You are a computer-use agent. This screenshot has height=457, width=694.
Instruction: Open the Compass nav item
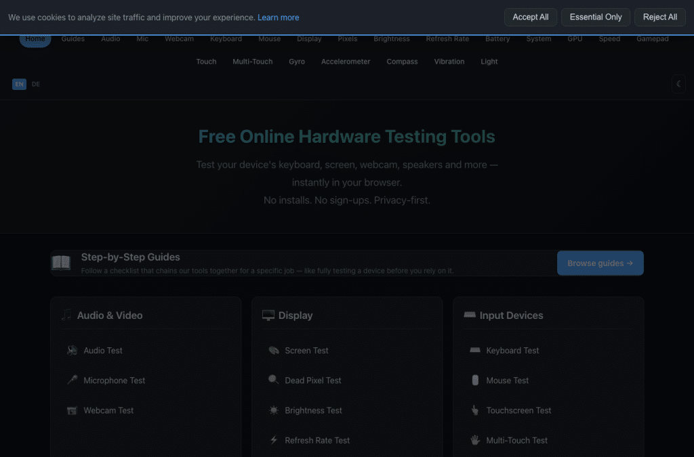[x=403, y=62]
